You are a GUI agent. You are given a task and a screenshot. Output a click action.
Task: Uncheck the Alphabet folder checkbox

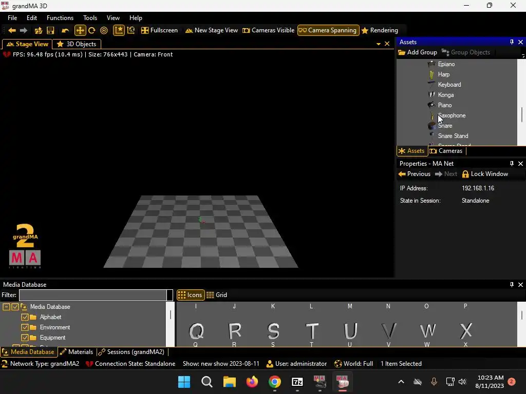pyautogui.click(x=25, y=317)
